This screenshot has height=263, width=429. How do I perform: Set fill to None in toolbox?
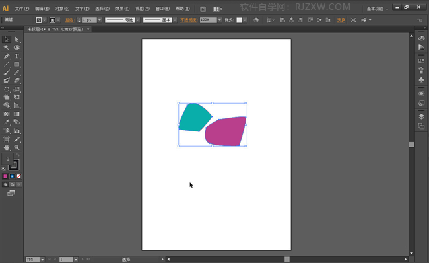tap(18, 176)
